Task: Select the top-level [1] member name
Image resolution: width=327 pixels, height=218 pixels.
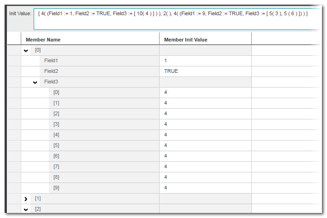Action: 38,199
